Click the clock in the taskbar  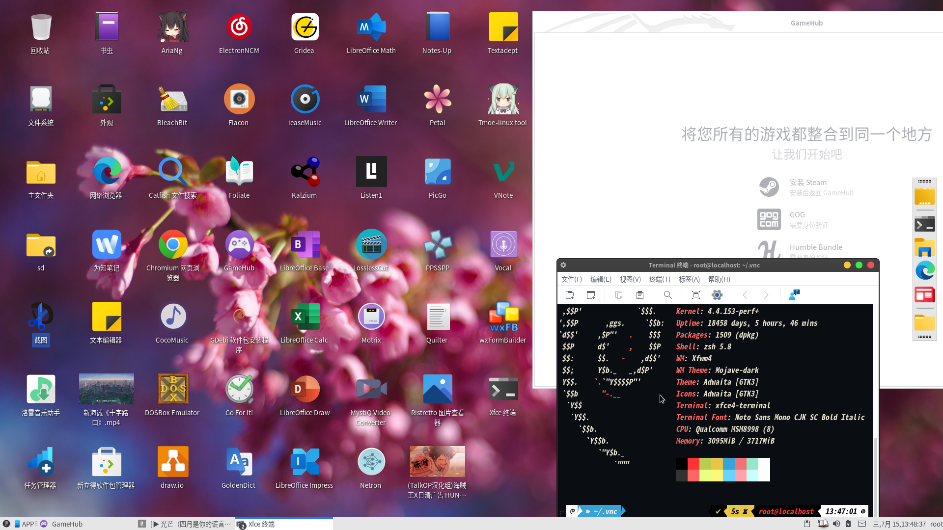(x=900, y=524)
